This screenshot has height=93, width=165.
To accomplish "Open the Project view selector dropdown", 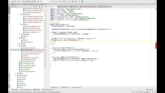I will point(17,7).
